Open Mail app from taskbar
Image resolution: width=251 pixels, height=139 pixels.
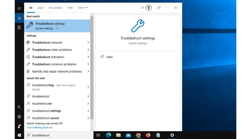click(x=128, y=135)
